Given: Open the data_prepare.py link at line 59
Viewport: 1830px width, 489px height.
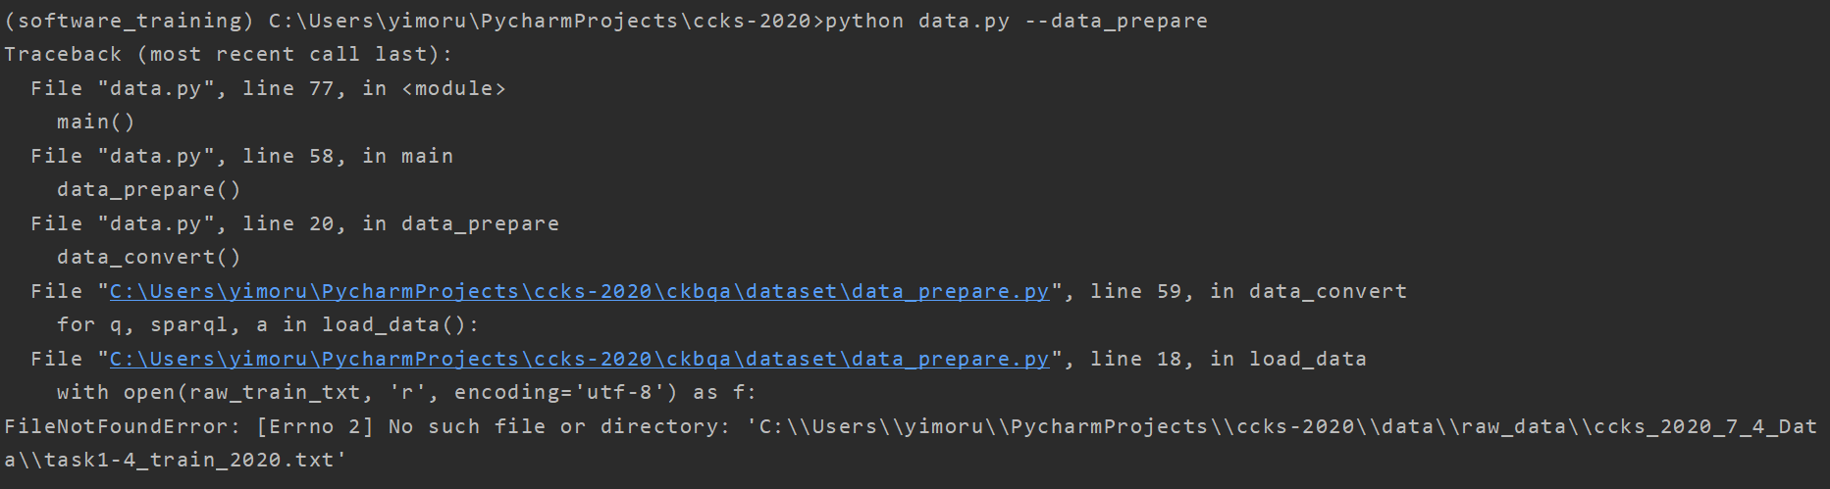Looking at the screenshot, I should pos(579,291).
